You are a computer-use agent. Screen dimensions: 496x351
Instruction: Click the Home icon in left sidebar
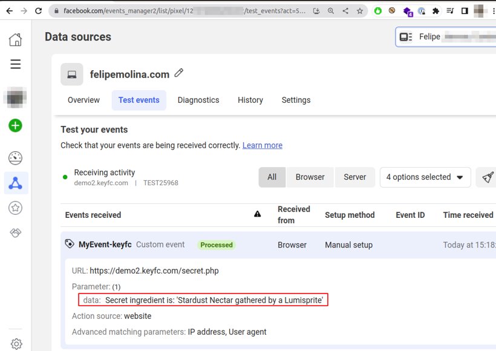pyautogui.click(x=16, y=40)
